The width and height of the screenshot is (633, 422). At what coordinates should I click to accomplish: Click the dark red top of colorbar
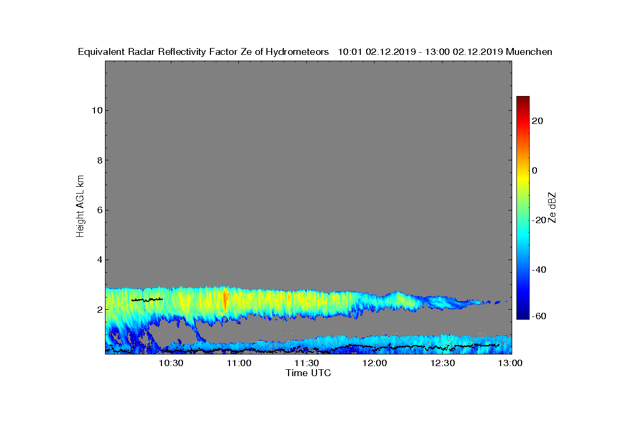click(523, 100)
